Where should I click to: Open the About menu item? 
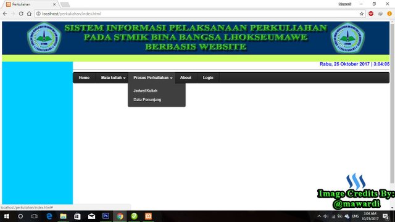tap(185, 78)
